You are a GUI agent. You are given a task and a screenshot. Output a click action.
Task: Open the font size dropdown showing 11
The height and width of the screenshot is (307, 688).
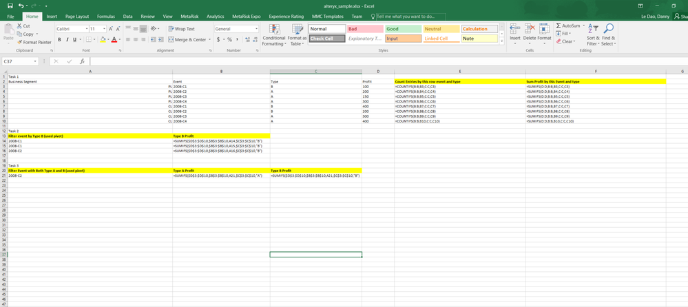point(103,28)
